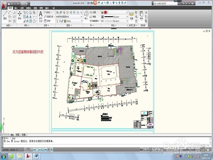Open the WALL layer dropdown list
The width and height of the screenshot is (213, 160).
(x=69, y=21)
